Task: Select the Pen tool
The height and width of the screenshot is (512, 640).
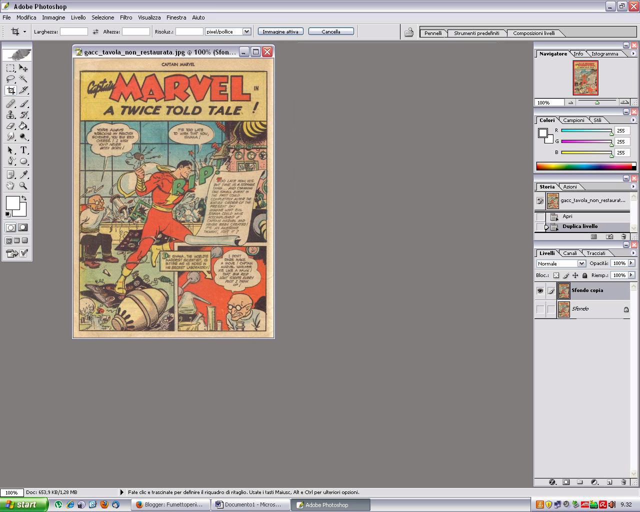Action: 10,161
